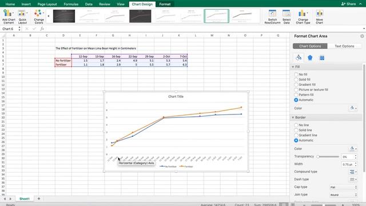The width and height of the screenshot is (366, 206).
Task: Open the Insert tab
Action: (x=26, y=4)
